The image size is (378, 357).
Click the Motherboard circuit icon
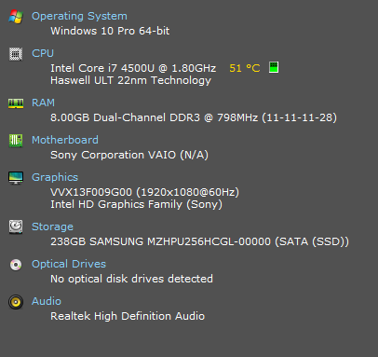16,141
